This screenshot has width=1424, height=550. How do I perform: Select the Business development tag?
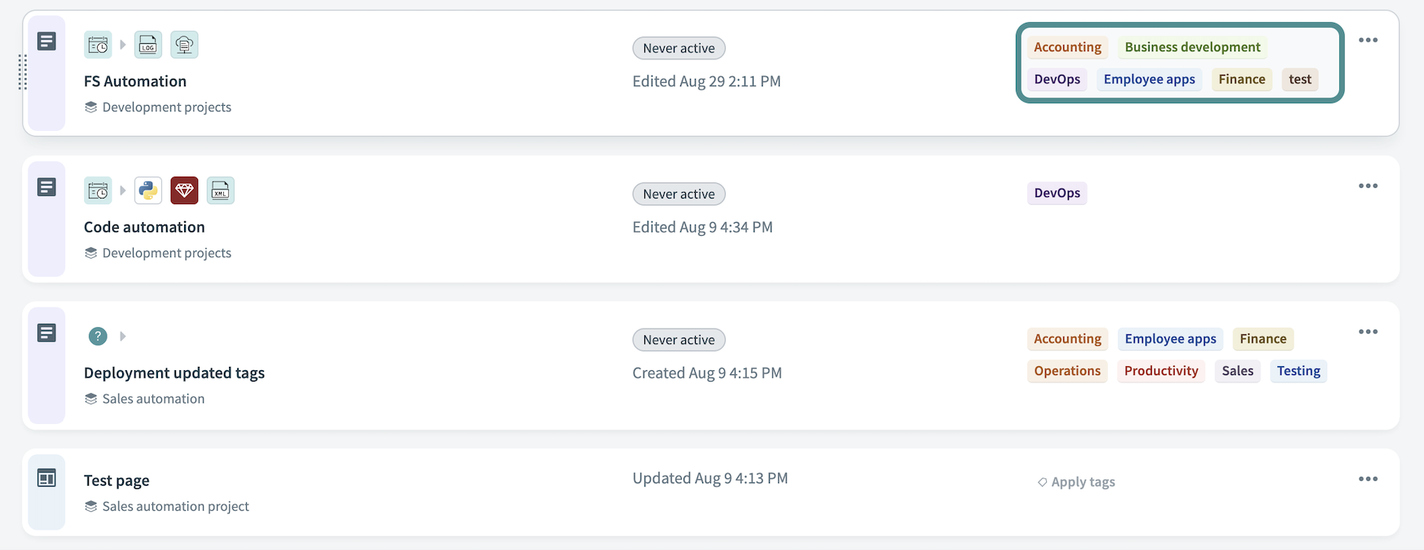click(1192, 47)
